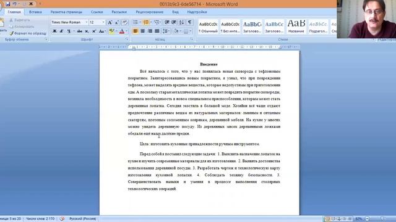Image resolution: width=396 pixels, height=222 pixels.
Task: Click the Введение heading in document
Action: (209, 64)
